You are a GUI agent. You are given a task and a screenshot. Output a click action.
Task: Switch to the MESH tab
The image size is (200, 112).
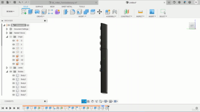click(x=52, y=7)
